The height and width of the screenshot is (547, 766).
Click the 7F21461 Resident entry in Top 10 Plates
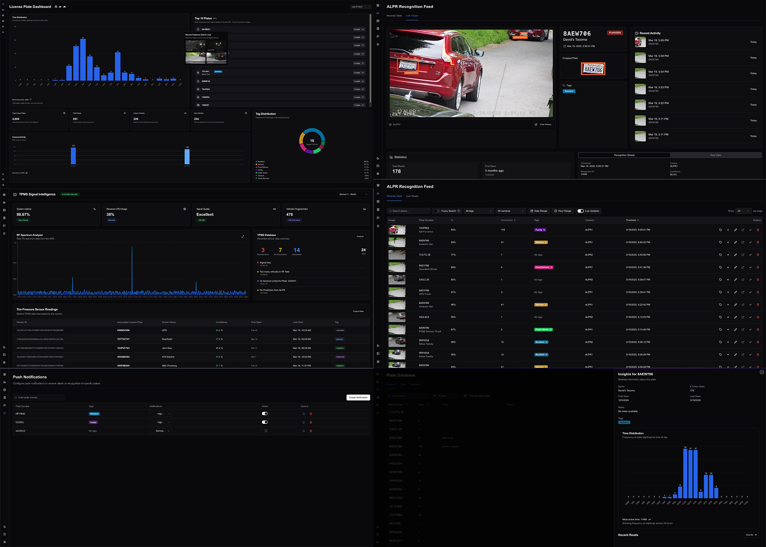[x=280, y=73]
